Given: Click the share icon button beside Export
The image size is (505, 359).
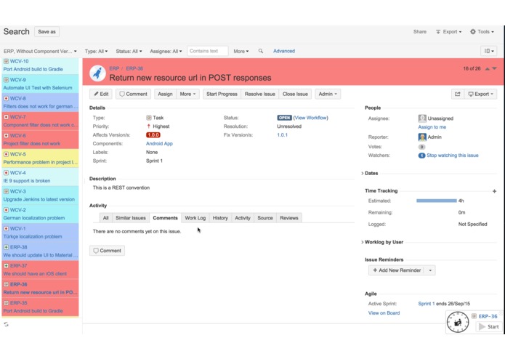Looking at the screenshot, I should [458, 94].
